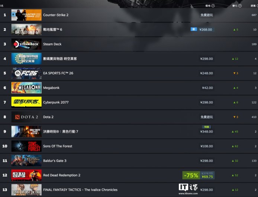Open FINAL FANTASY TACTICS The Ivalice Chronicles entry
This screenshot has width=258, height=197.
coord(80,190)
